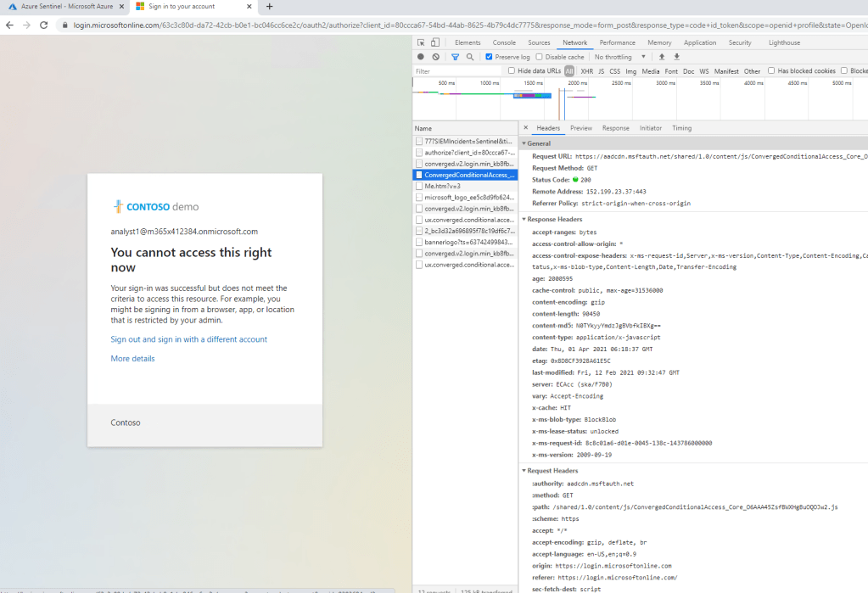Type in the network Filter field
Image resolution: width=868 pixels, height=593 pixels.
[x=456, y=71]
